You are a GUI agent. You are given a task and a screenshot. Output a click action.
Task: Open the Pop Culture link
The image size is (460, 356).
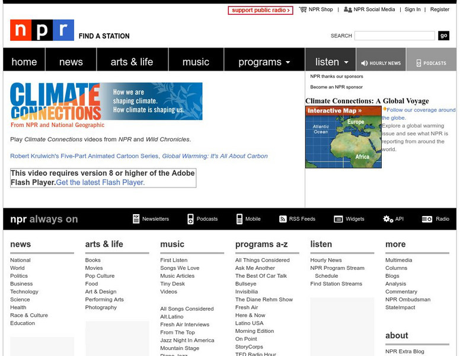click(x=100, y=276)
